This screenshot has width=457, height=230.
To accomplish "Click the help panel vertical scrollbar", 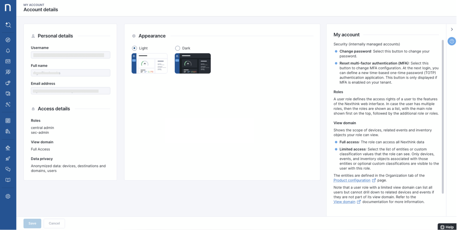I will (x=443, y=117).
